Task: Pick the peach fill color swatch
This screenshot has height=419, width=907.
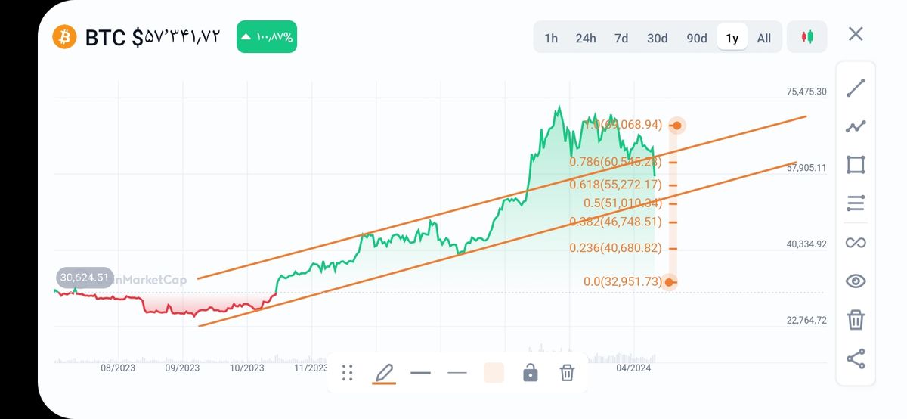Action: point(494,372)
